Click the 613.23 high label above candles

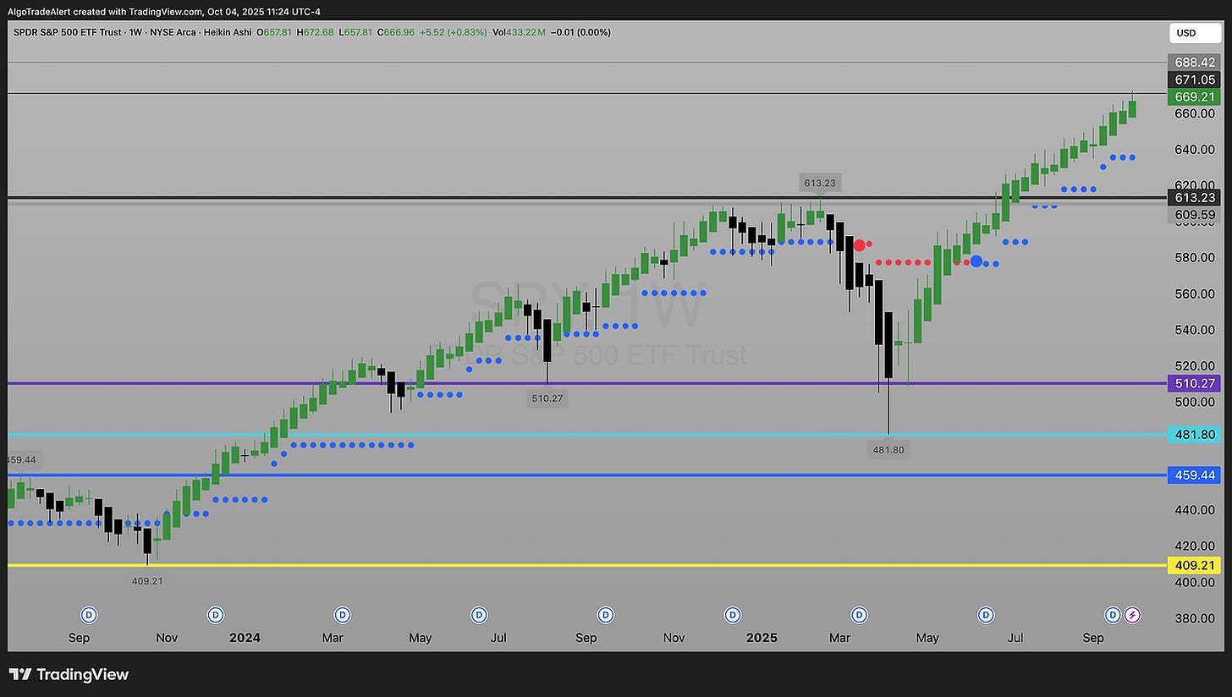point(821,183)
